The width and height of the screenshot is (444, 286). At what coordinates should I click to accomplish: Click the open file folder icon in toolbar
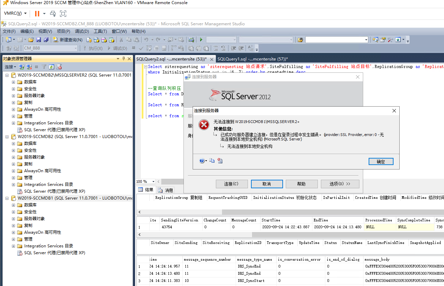(x=31, y=40)
